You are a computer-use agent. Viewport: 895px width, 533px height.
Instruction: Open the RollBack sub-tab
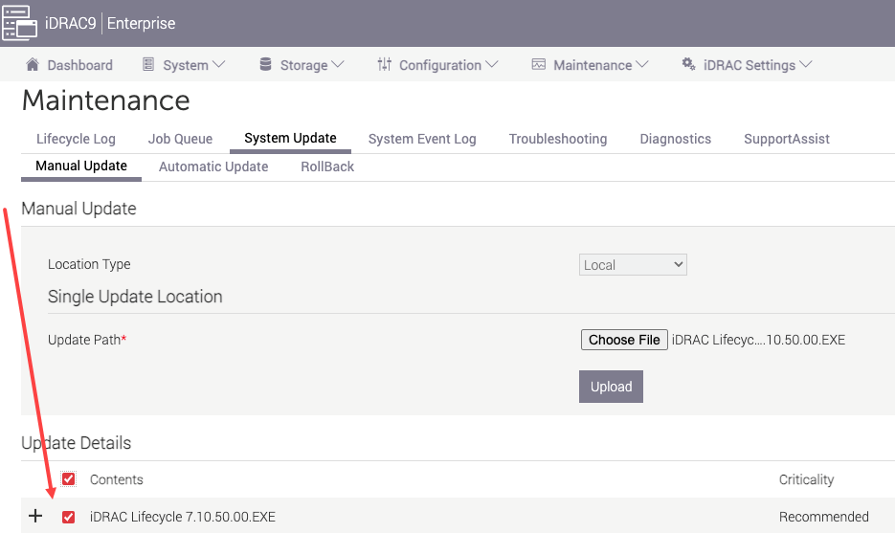pyautogui.click(x=327, y=167)
